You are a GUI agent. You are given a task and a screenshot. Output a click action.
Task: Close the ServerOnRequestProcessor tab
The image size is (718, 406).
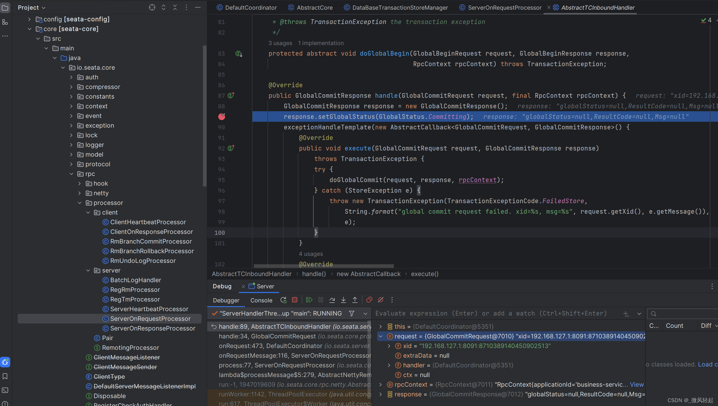click(549, 8)
